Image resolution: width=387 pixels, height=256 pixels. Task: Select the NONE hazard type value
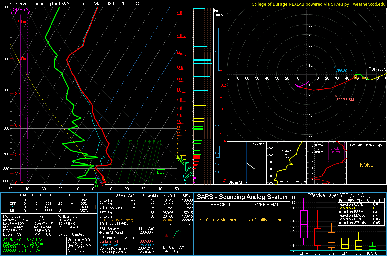(x=366, y=165)
